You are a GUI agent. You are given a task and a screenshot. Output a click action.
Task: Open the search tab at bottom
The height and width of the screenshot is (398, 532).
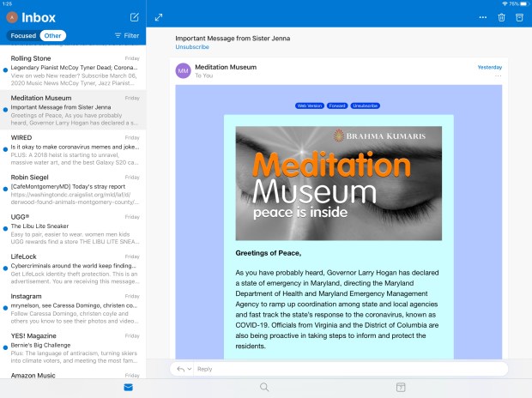(x=265, y=388)
